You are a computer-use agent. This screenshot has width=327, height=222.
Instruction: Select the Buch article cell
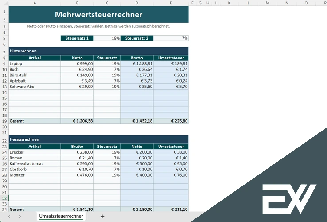tap(35, 69)
